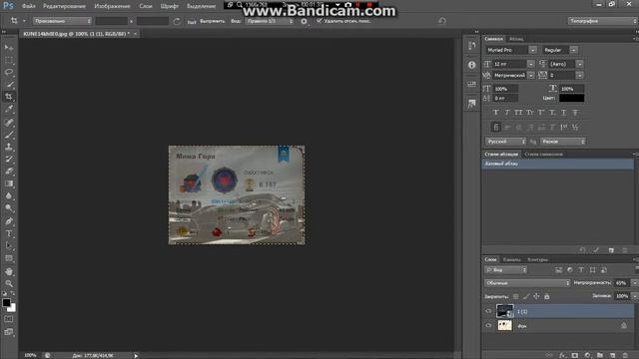
Task: Open the History panel icon
Action: pos(472,46)
